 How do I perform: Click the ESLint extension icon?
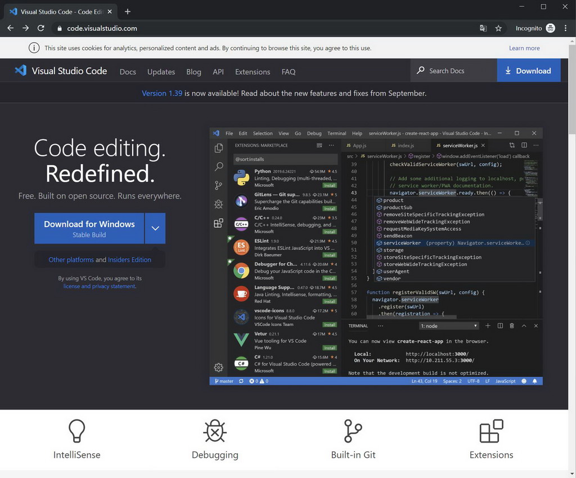[x=241, y=247]
